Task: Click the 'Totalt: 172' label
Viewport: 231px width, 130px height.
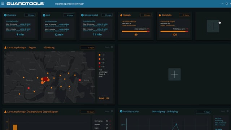Action: tap(104, 98)
